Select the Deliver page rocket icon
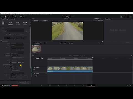The height and width of the screenshot is (99, 133). click(91, 86)
